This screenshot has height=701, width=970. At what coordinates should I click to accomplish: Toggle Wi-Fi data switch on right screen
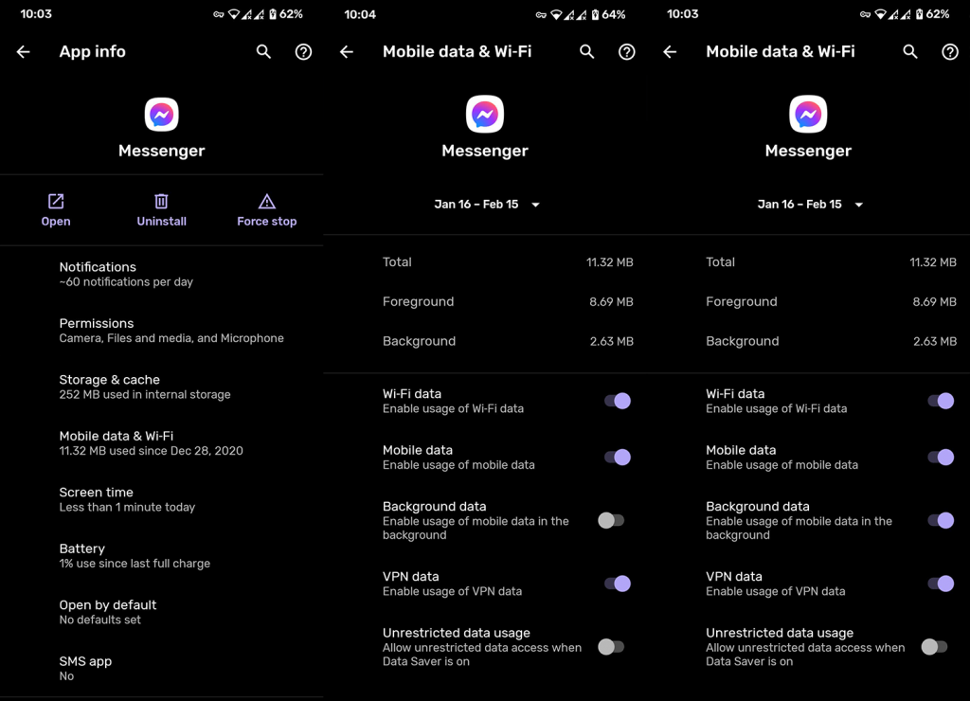(941, 401)
